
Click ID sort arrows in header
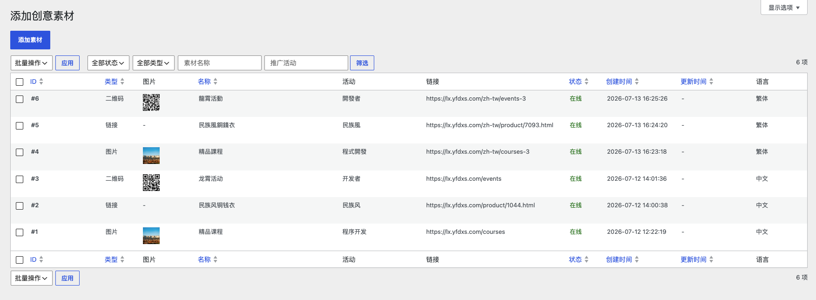point(41,82)
